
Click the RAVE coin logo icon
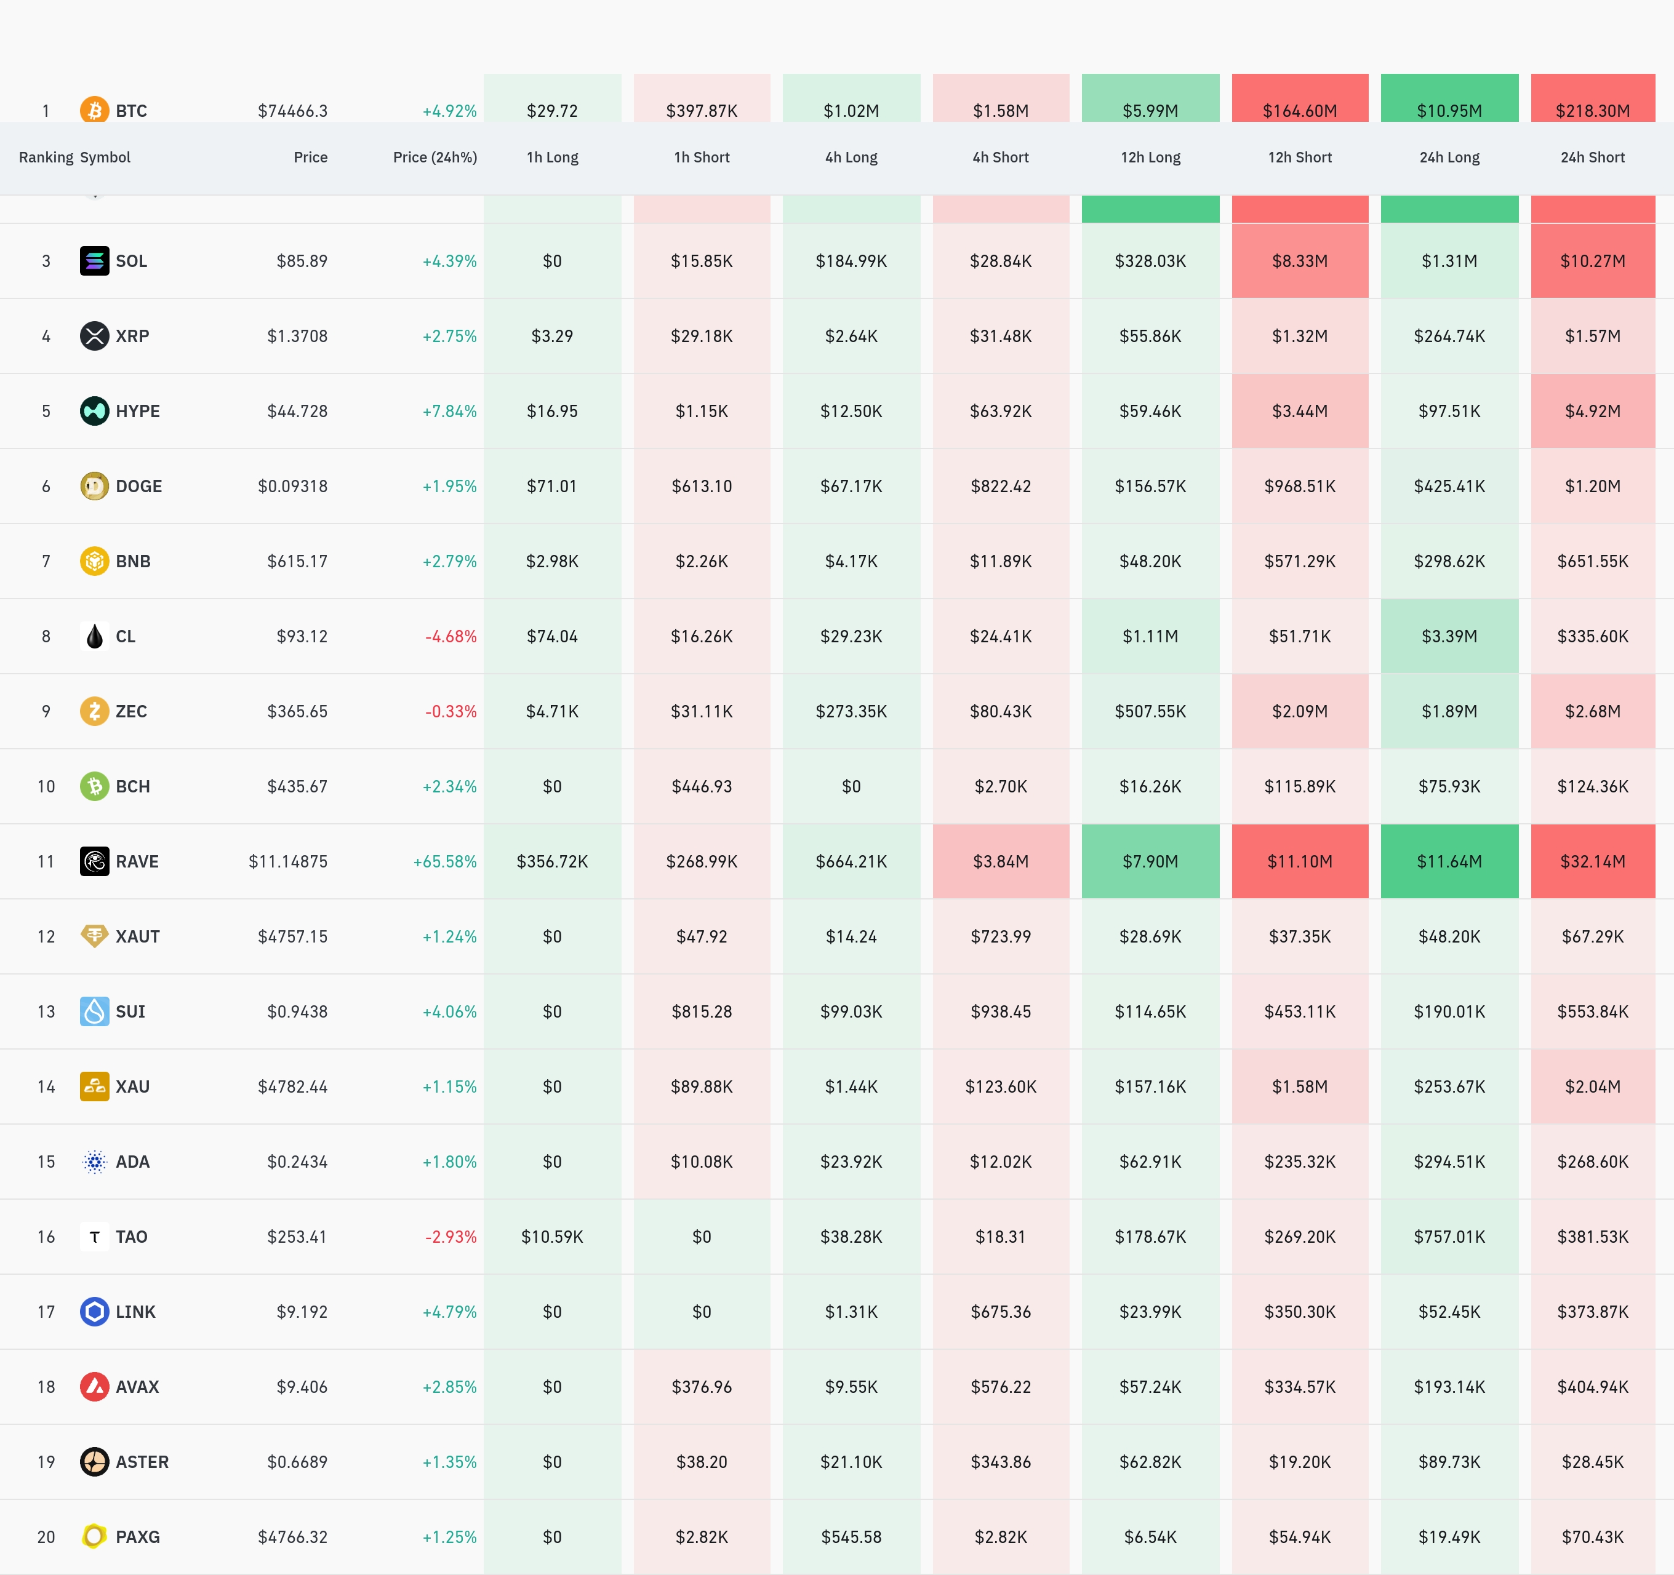[x=94, y=861]
